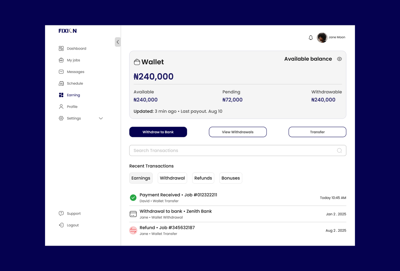Click the Recent Transactions heading
This screenshot has height=271, width=400.
pyautogui.click(x=151, y=166)
